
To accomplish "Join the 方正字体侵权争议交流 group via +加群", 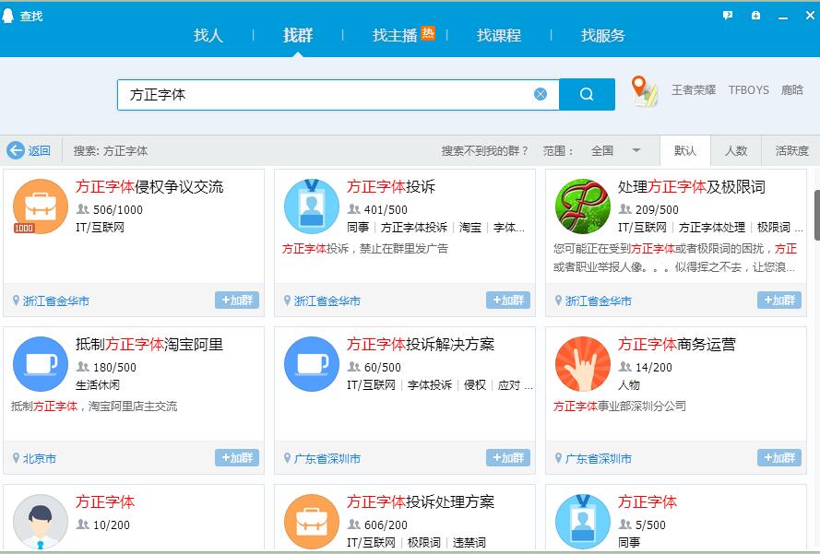I will 237,300.
